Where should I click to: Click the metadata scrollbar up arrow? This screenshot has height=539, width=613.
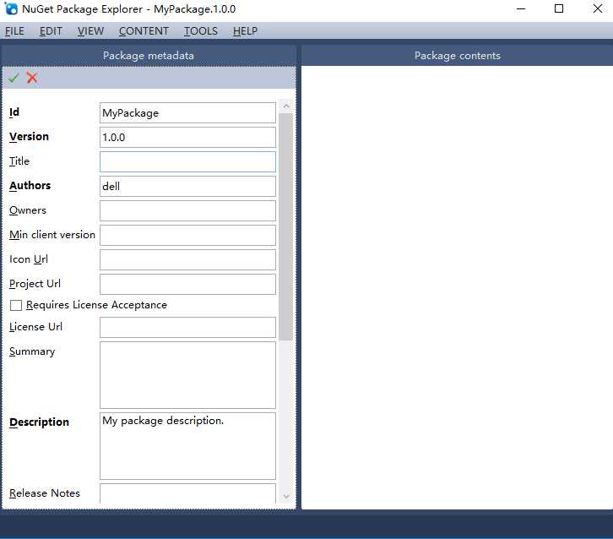tap(286, 106)
